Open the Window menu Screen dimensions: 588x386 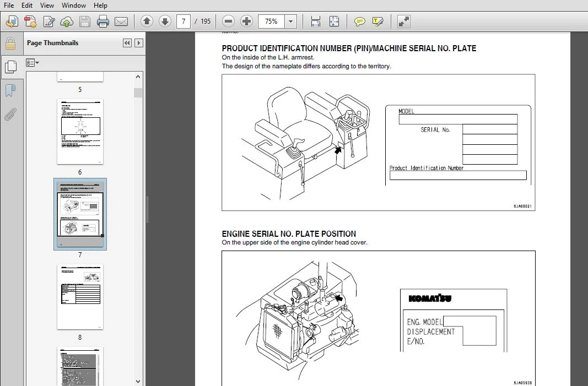[x=73, y=6]
